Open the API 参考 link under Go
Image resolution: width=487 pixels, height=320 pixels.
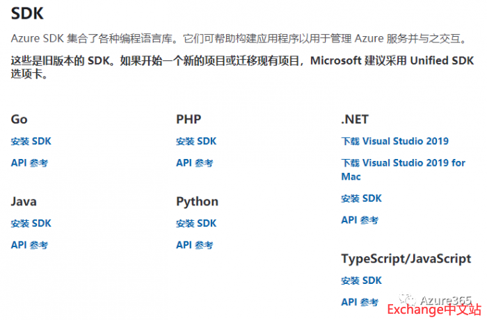(x=29, y=163)
